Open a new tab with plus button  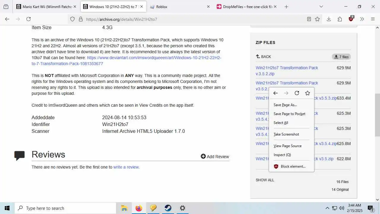[x=286, y=7]
